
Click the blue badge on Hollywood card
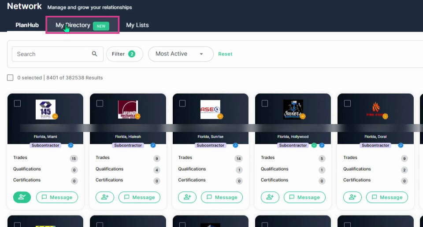click(x=322, y=146)
